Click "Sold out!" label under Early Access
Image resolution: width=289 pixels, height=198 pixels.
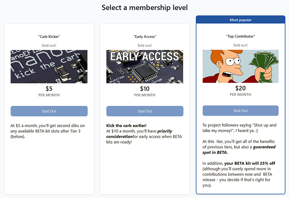[x=144, y=45]
